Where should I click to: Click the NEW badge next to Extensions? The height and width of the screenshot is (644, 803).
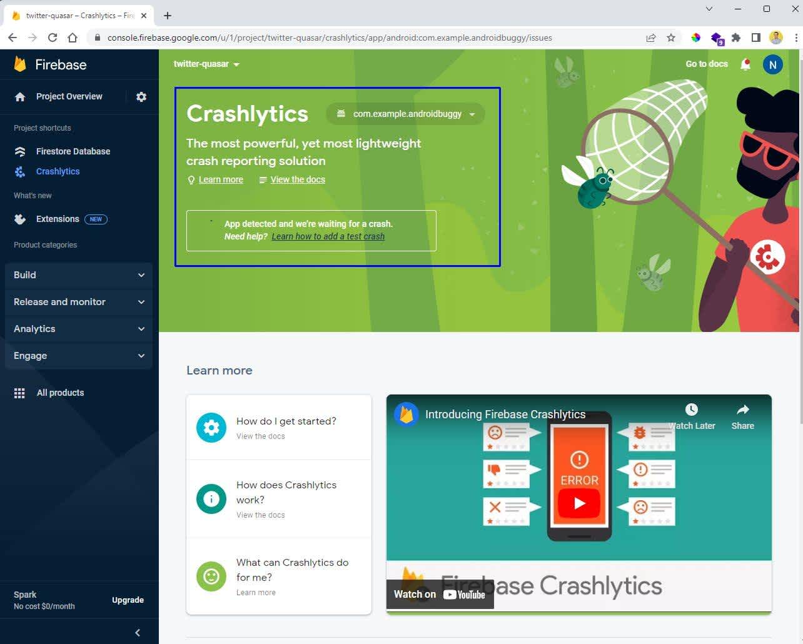(x=96, y=219)
